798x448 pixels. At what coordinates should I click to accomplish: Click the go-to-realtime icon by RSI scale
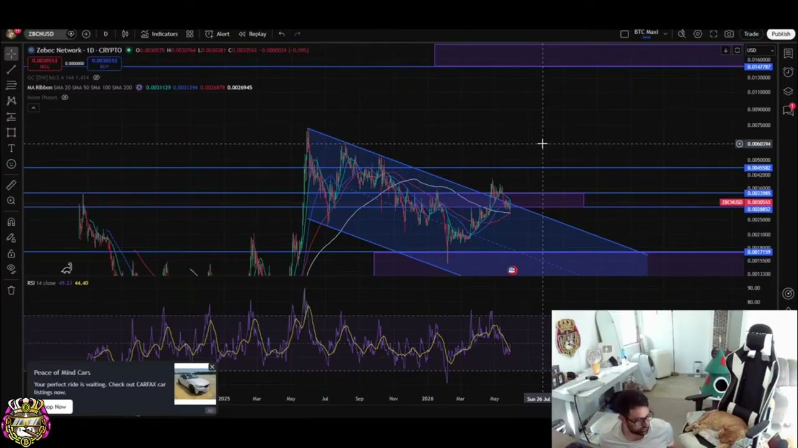(x=789, y=294)
